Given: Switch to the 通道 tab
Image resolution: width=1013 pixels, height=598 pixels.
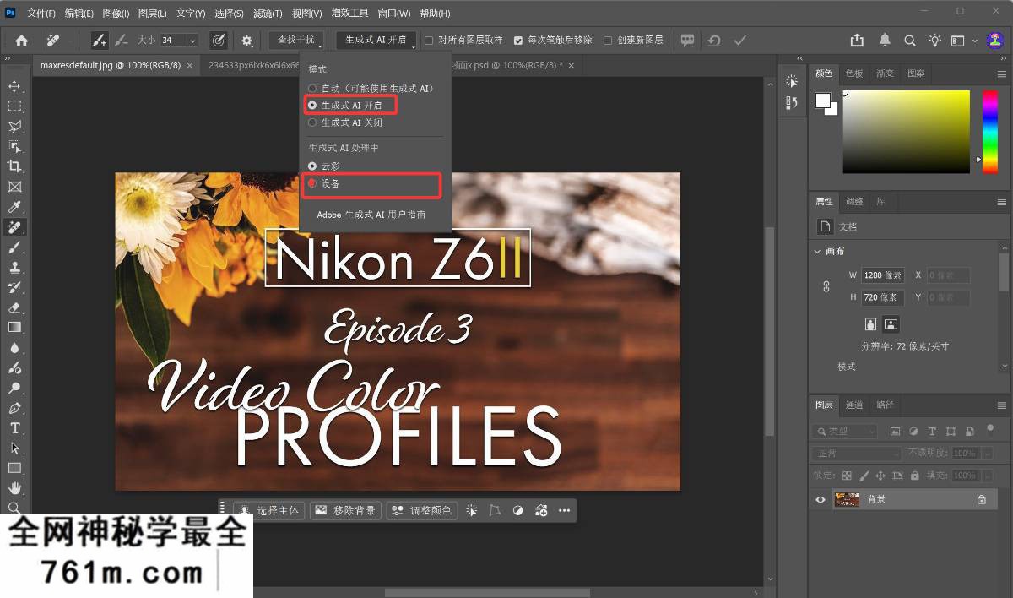Looking at the screenshot, I should pyautogui.click(x=854, y=405).
